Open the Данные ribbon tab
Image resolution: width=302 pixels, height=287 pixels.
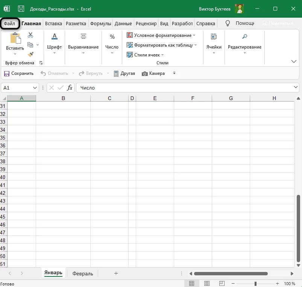click(123, 23)
